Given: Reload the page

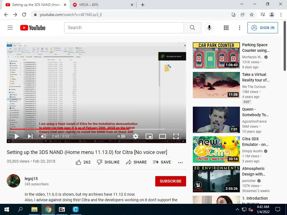Looking at the screenshot, I should (x=24, y=15).
